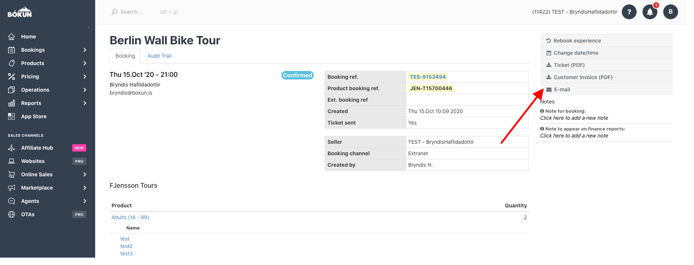
Task: Click the OTAs globe icon
Action: click(x=11, y=214)
